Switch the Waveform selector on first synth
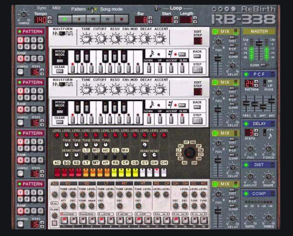This screenshot has height=236, width=293. (62, 34)
